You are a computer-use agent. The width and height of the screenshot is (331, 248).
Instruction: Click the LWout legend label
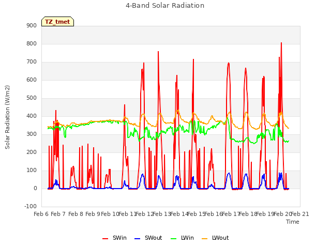220,238
